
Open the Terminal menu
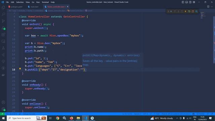45,2
